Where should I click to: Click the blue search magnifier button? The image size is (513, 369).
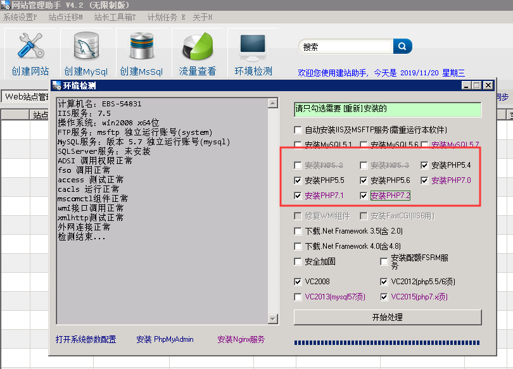pos(402,46)
